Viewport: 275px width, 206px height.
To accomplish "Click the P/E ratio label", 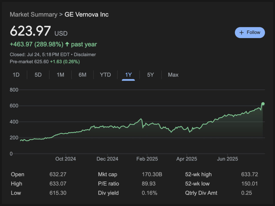I will click(x=108, y=184).
